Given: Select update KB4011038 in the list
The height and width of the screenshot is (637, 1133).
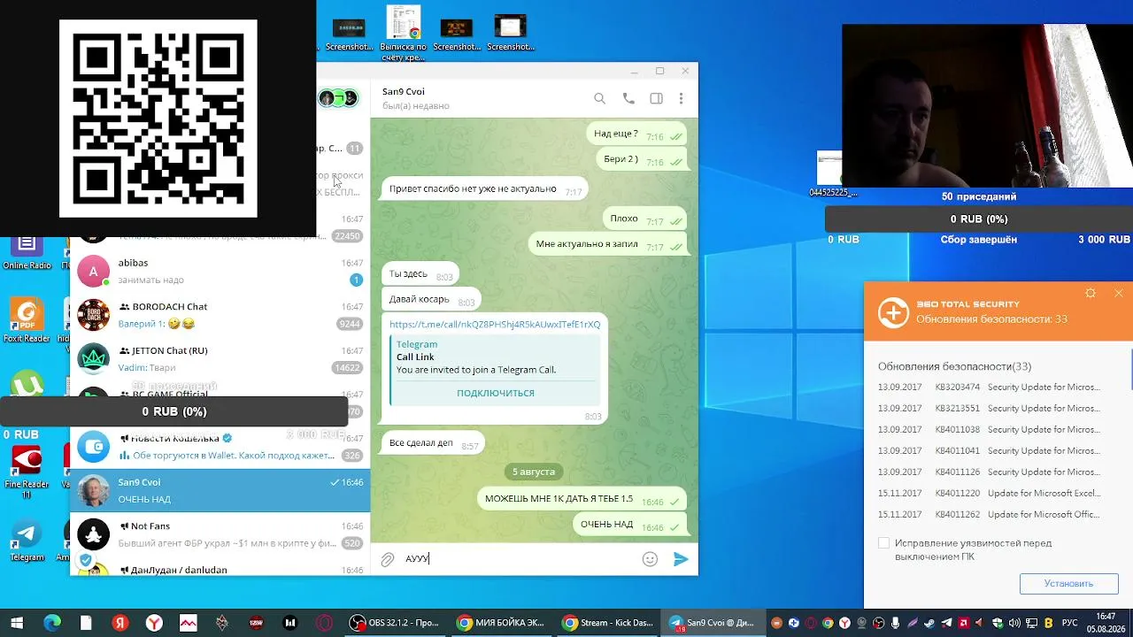Looking at the screenshot, I should pyautogui.click(x=990, y=430).
